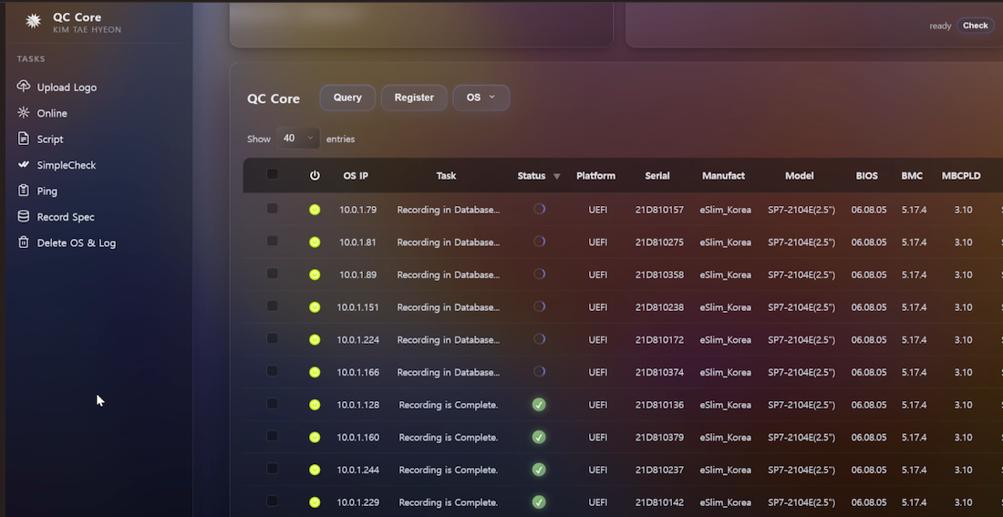Click the power icon column header
This screenshot has height=517, width=1003.
[x=315, y=176]
